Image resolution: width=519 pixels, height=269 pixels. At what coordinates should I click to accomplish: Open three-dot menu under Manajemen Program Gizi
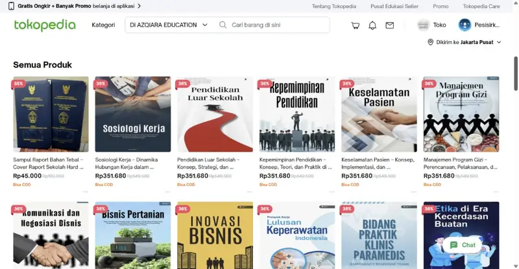click(496, 192)
